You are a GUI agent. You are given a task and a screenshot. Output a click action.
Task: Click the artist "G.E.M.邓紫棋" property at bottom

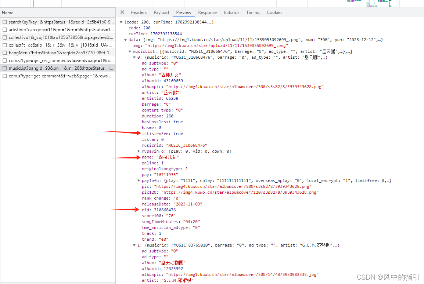tap(168, 280)
